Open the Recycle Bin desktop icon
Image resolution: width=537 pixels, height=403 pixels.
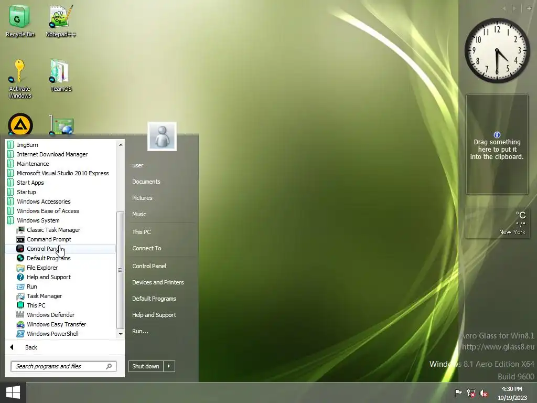pyautogui.click(x=20, y=20)
